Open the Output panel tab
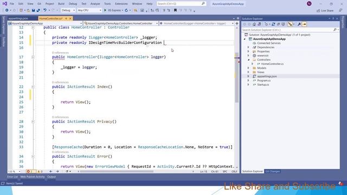This screenshot has height=195, width=347. tap(52, 177)
